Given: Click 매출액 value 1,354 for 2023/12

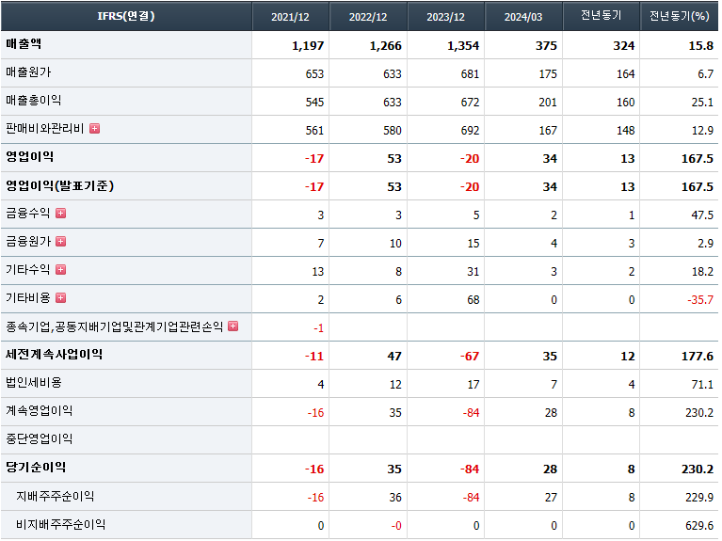Looking at the screenshot, I should 463,45.
